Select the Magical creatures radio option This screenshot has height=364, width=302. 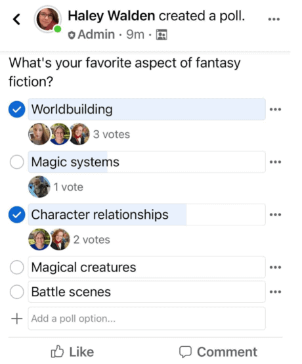16,267
